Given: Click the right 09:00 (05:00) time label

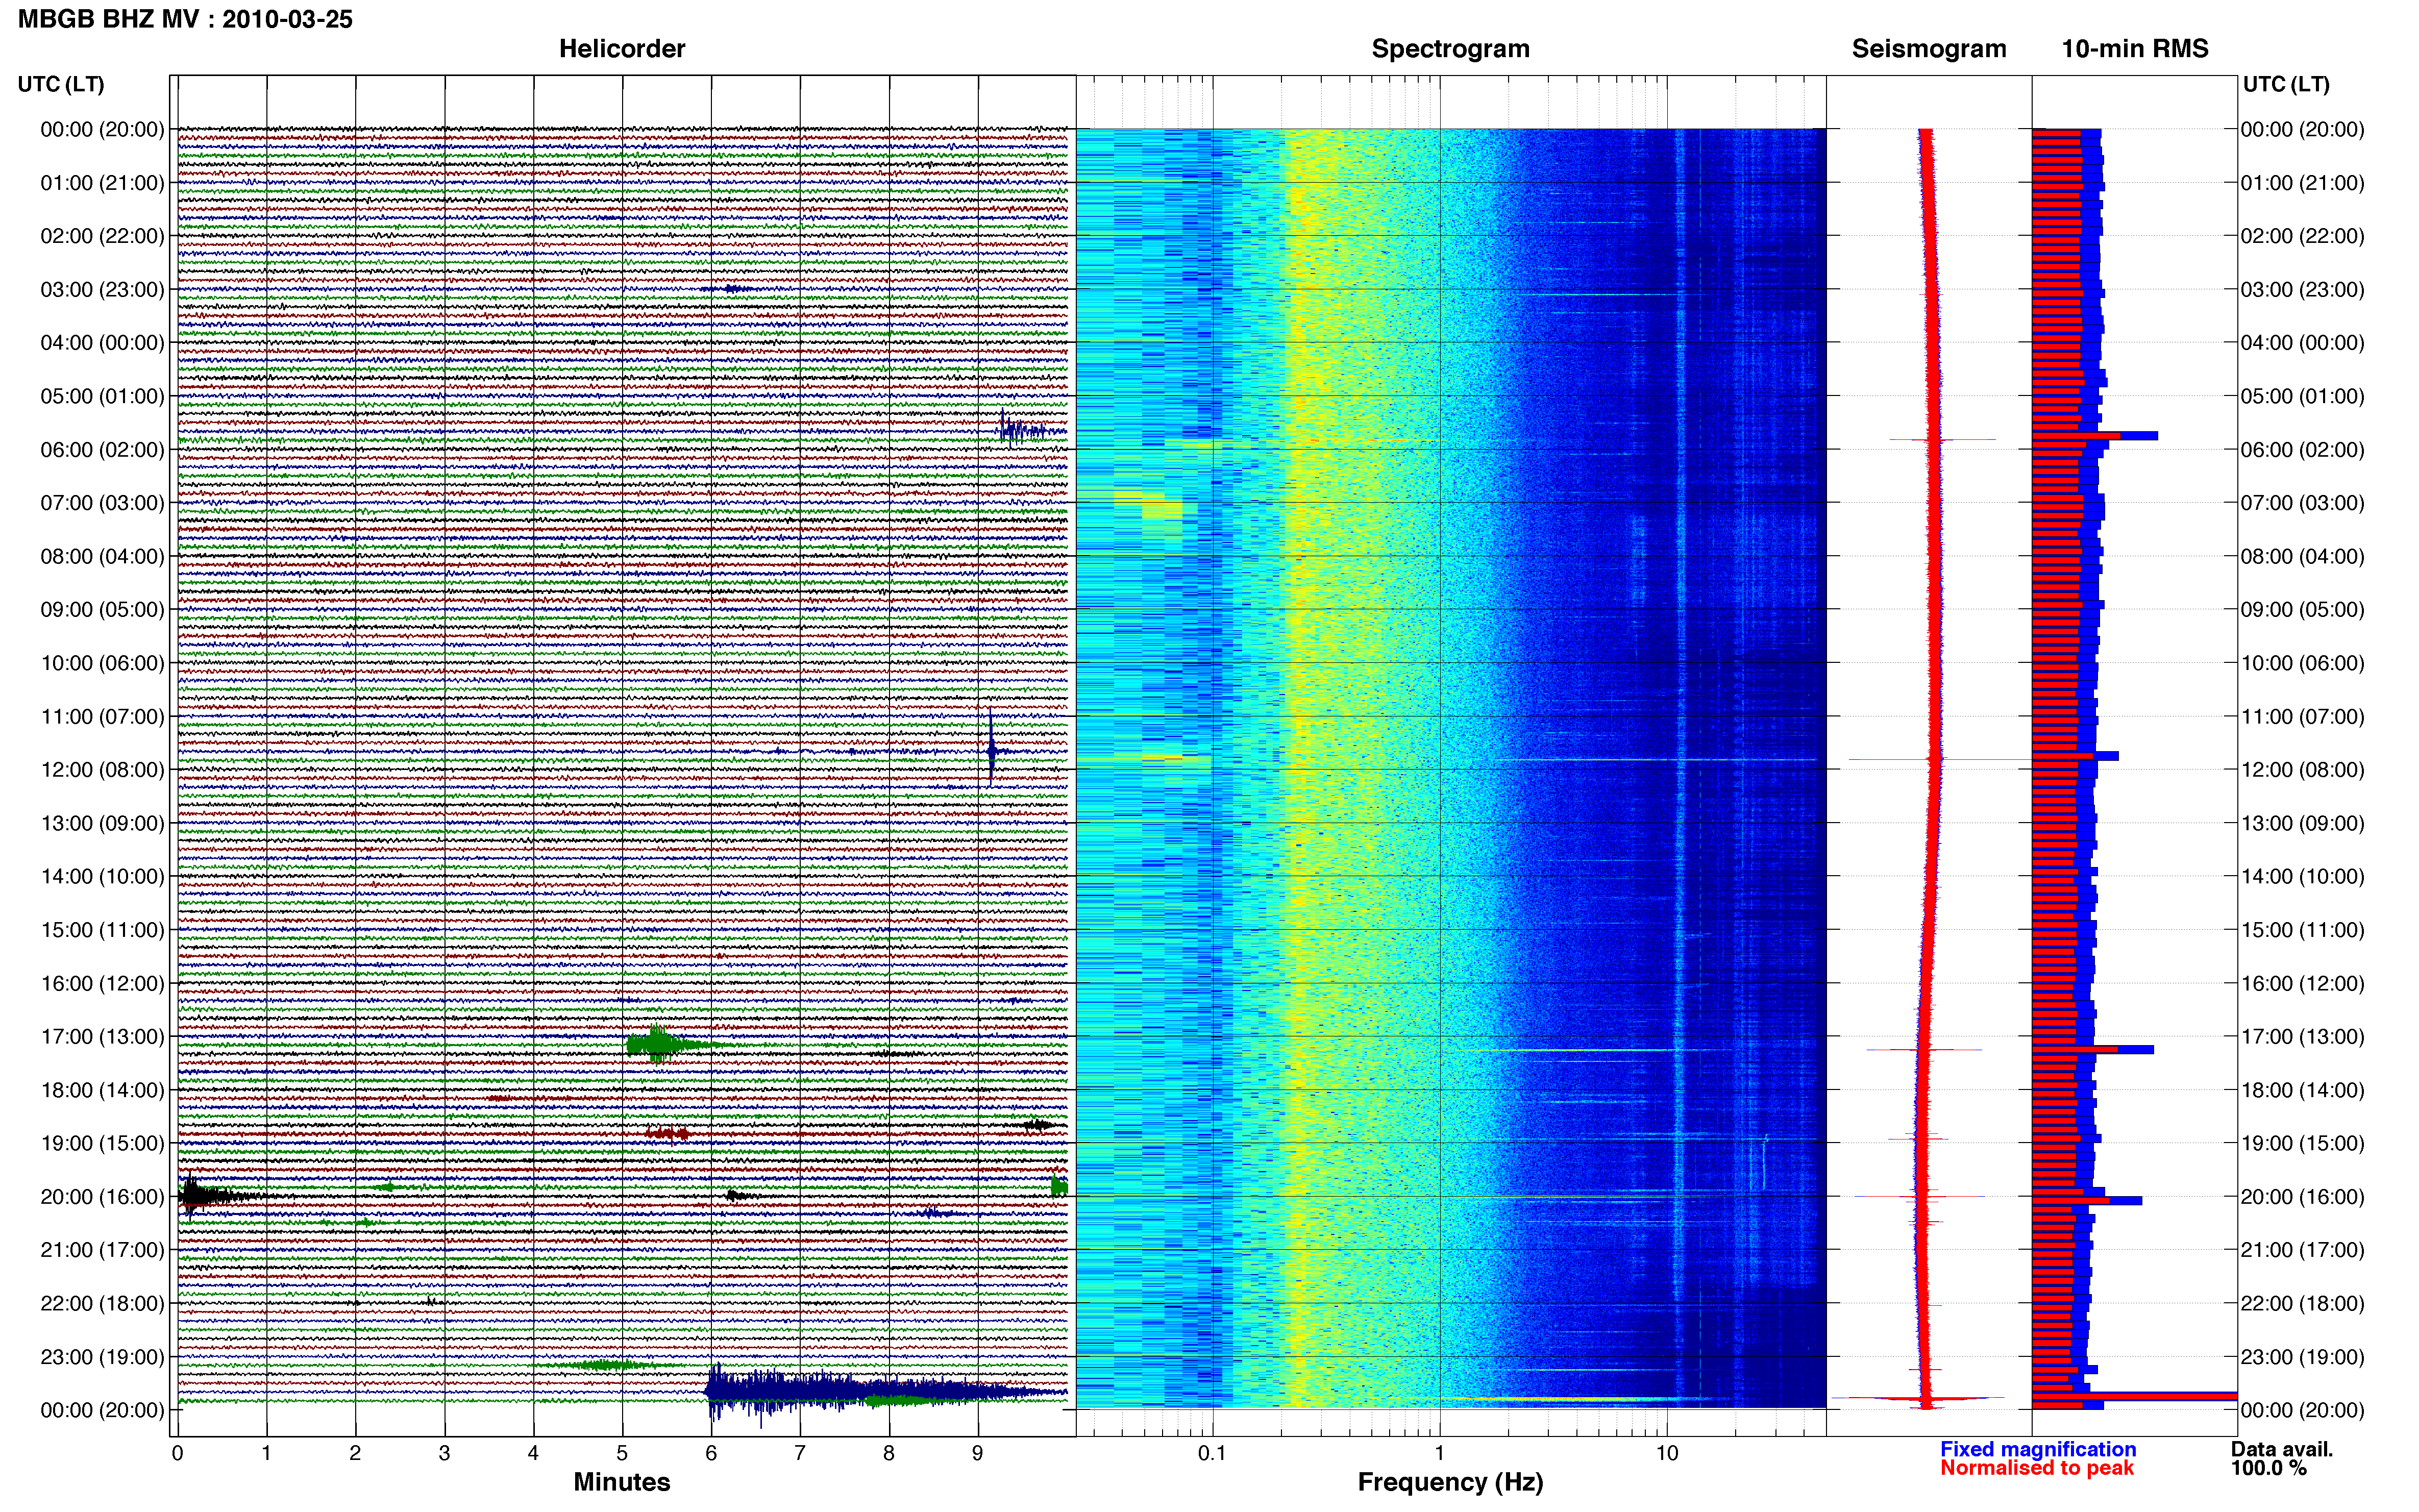Looking at the screenshot, I should click(2302, 610).
